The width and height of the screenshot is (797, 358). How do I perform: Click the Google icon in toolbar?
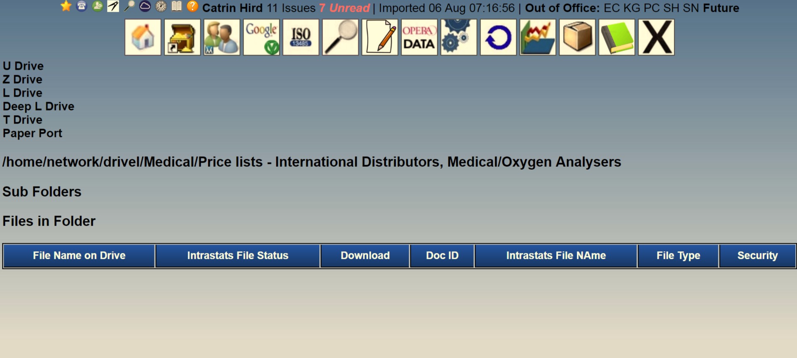261,37
